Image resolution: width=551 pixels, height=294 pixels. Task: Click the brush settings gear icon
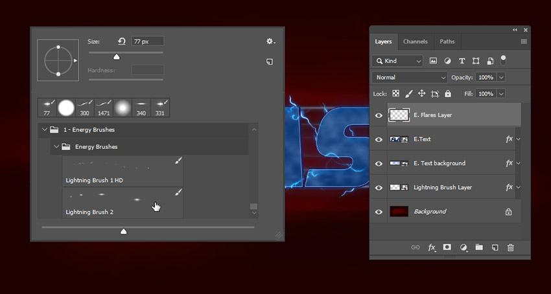click(270, 41)
